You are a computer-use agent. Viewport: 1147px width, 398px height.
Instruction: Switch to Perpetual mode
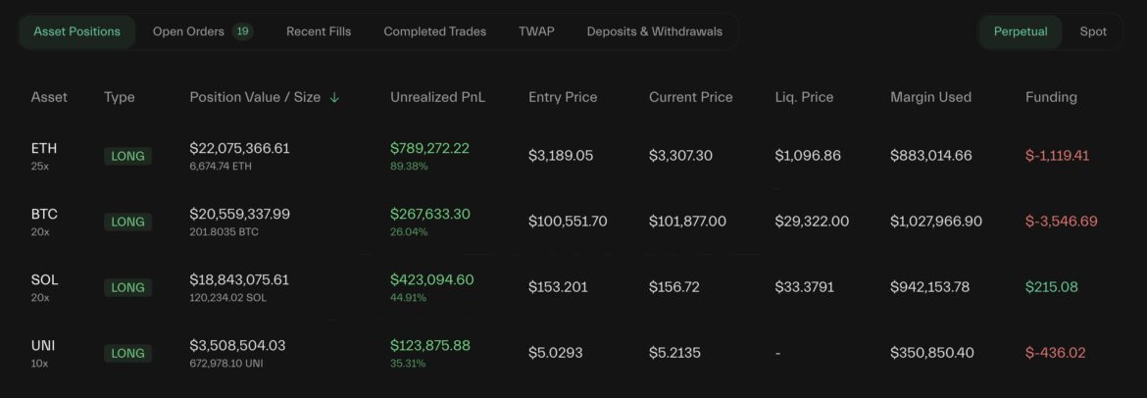click(x=1021, y=31)
